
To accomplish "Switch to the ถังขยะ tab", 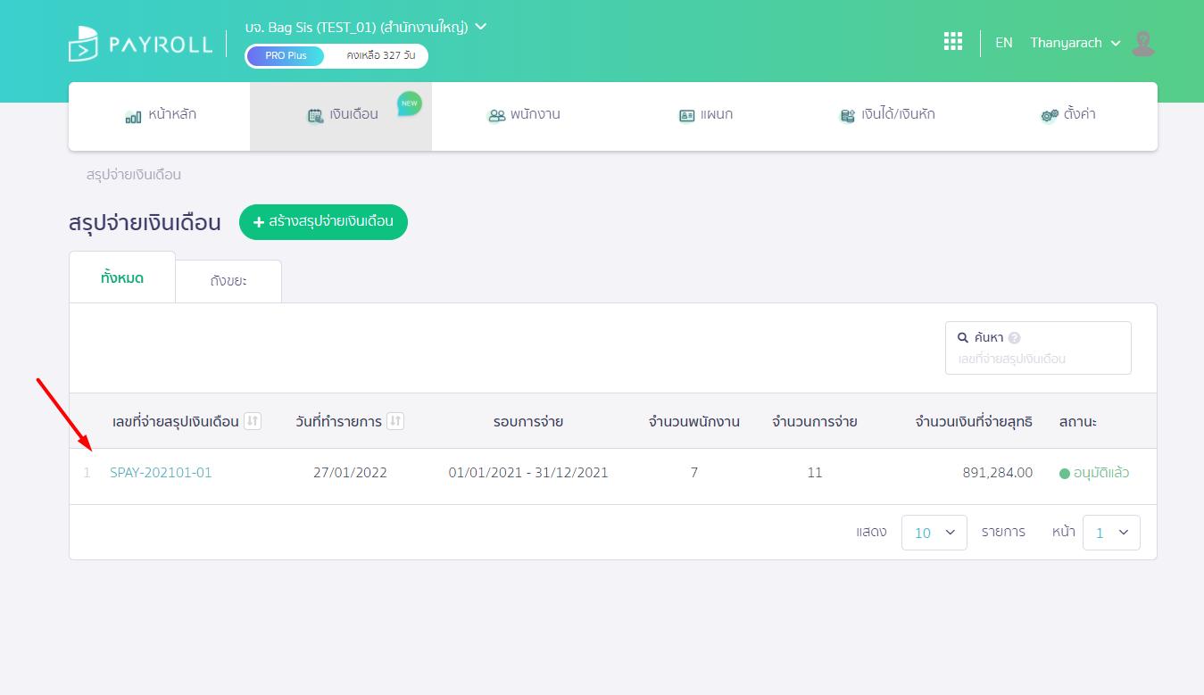I will (228, 281).
